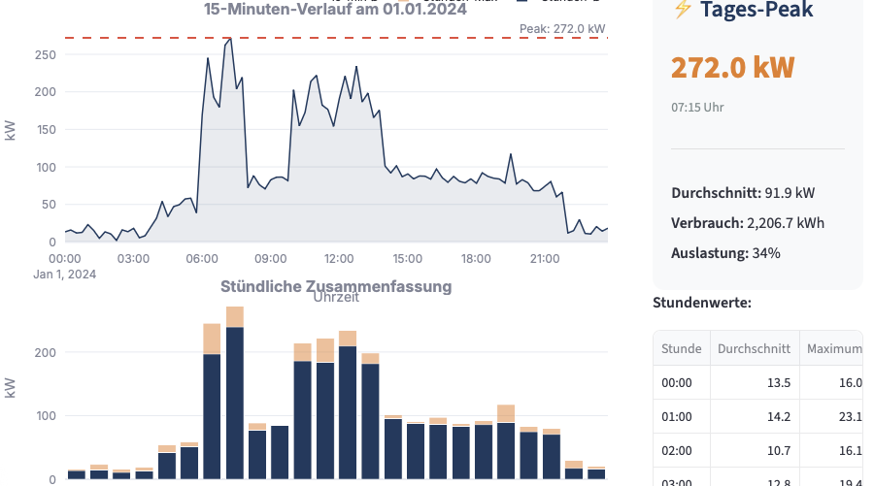Click the Auslastung 34% statistic
The image size is (874, 486).
[x=726, y=253]
